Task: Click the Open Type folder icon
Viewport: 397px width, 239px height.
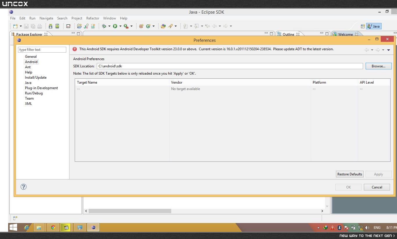Action: tap(163, 26)
